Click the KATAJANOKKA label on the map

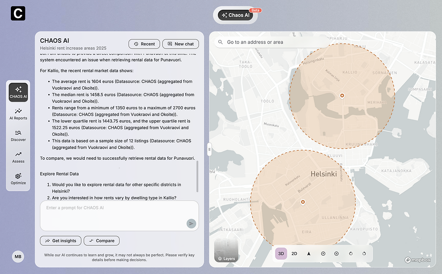click(x=396, y=171)
